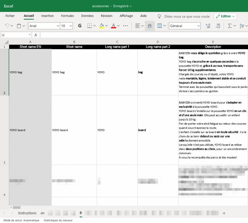Expand the Paste options arrow

tap(24, 26)
